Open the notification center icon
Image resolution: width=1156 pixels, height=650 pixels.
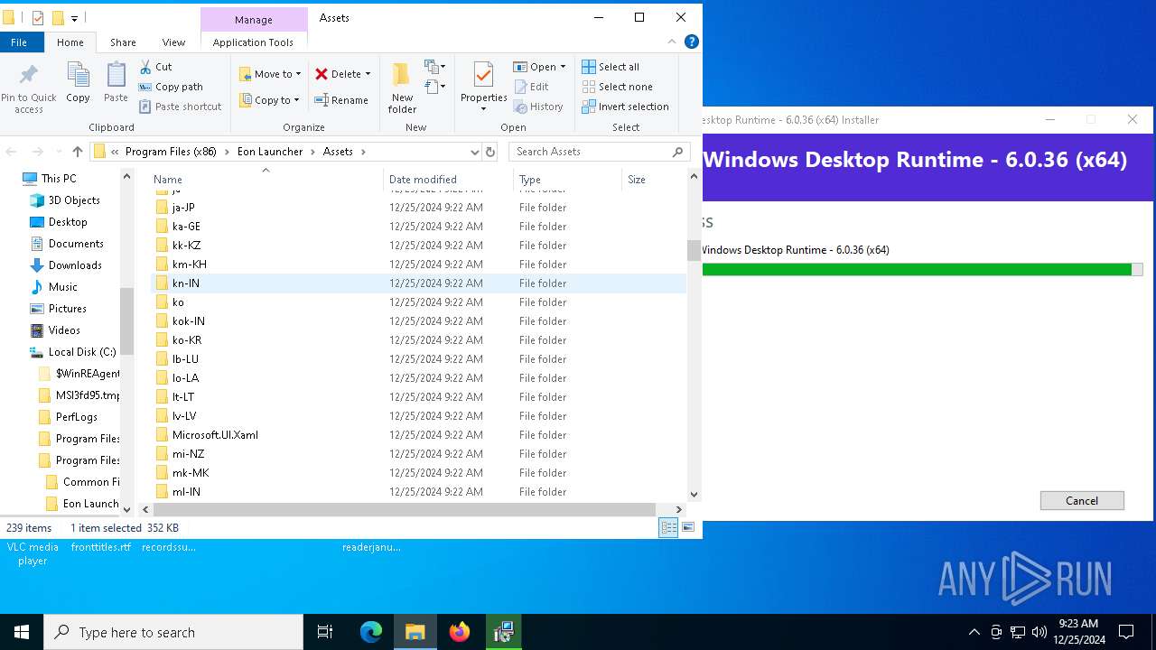(x=1126, y=632)
